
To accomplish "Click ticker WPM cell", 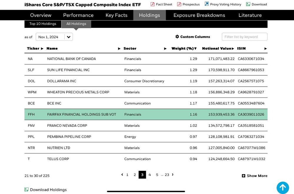I will click(x=32, y=92).
